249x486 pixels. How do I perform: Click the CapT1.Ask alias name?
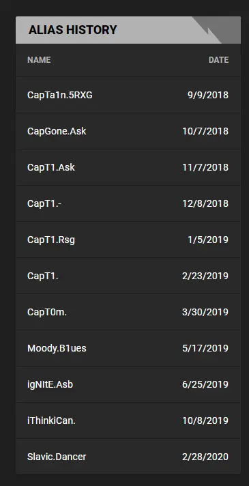pos(51,167)
